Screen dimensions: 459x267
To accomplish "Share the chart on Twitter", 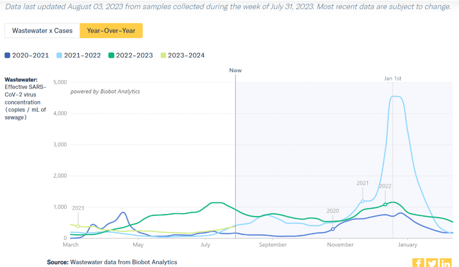I will pyautogui.click(x=432, y=263).
